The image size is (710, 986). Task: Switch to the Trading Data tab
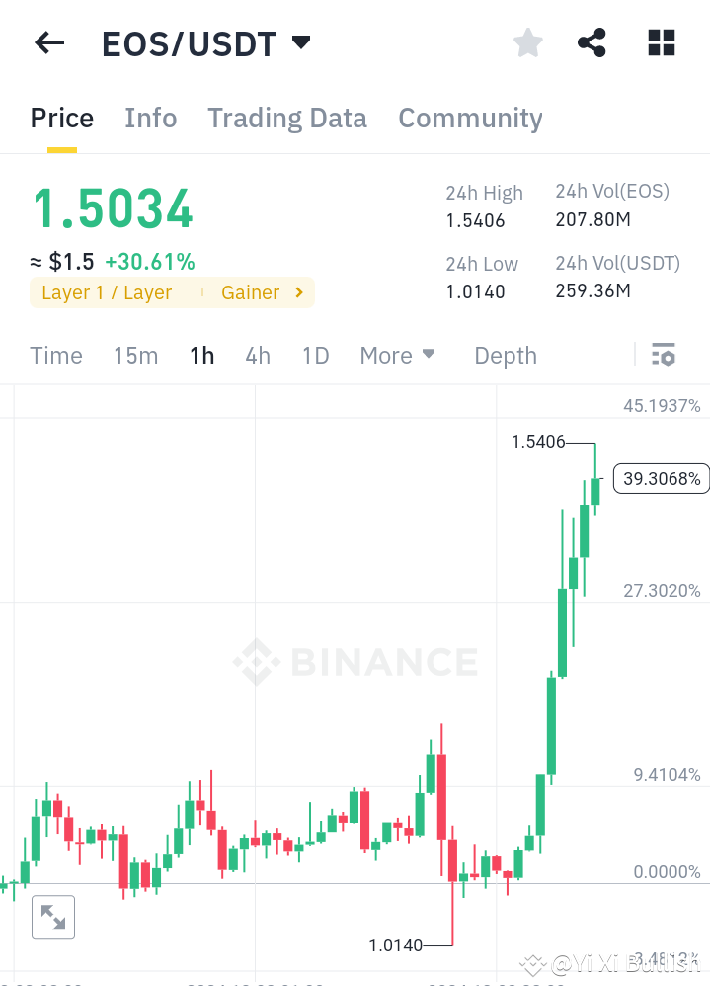pos(286,118)
